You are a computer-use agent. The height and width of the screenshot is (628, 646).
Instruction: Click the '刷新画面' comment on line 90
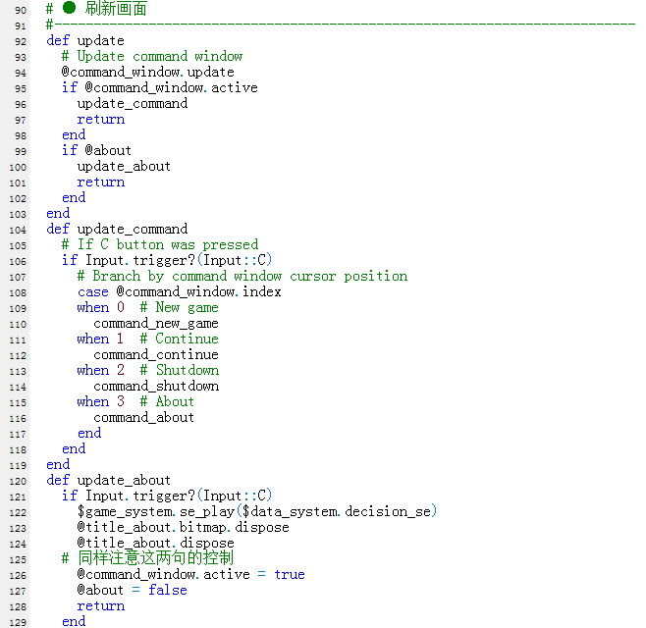pos(96,8)
